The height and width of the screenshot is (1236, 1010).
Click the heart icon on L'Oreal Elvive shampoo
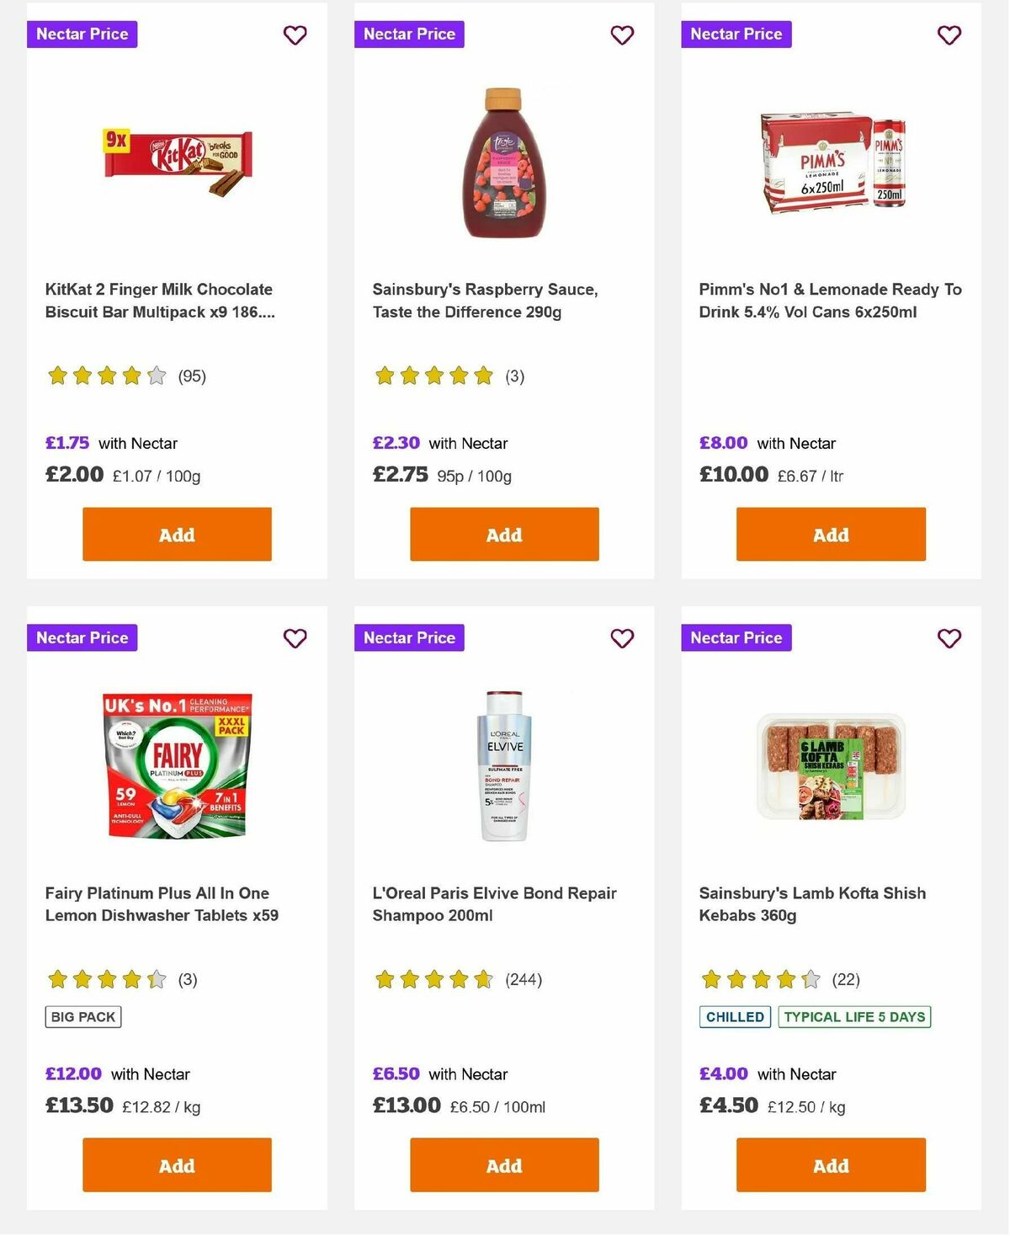pyautogui.click(x=621, y=638)
